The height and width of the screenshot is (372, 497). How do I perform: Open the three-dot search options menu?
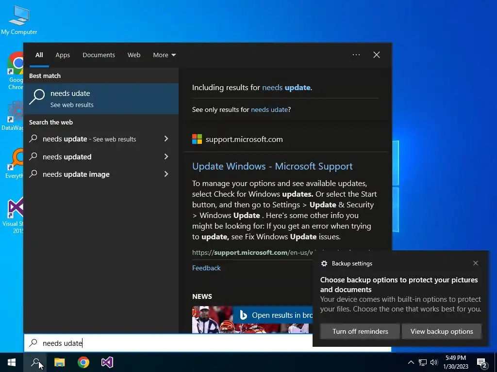[x=356, y=55]
